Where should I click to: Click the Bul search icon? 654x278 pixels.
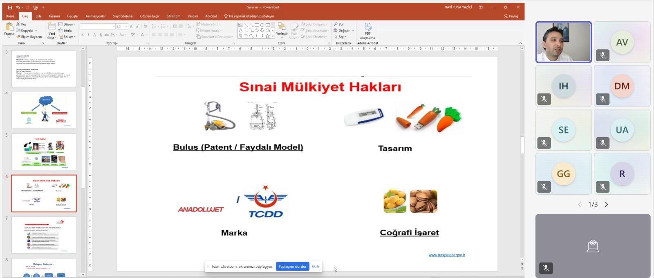tap(336, 24)
